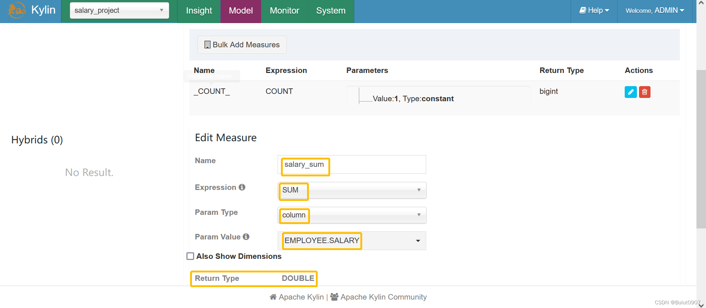Screen dimensions: 706x308
Task: Open the Expression SUM dropdown
Action: pyautogui.click(x=352, y=190)
